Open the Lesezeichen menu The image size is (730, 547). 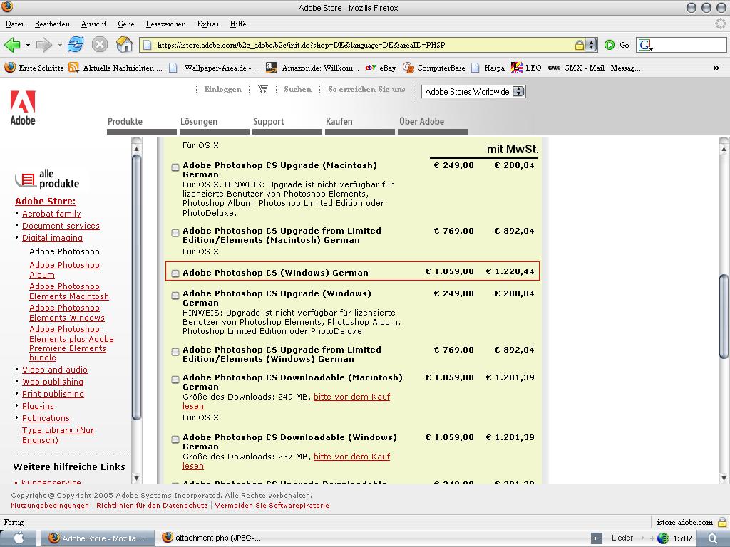click(x=165, y=24)
